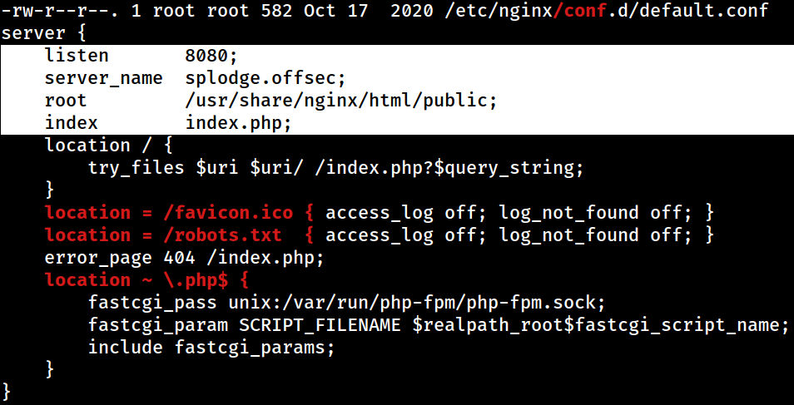Select the server_name splodge.offsec value
Screen dimensions: 794x405
tap(265, 78)
